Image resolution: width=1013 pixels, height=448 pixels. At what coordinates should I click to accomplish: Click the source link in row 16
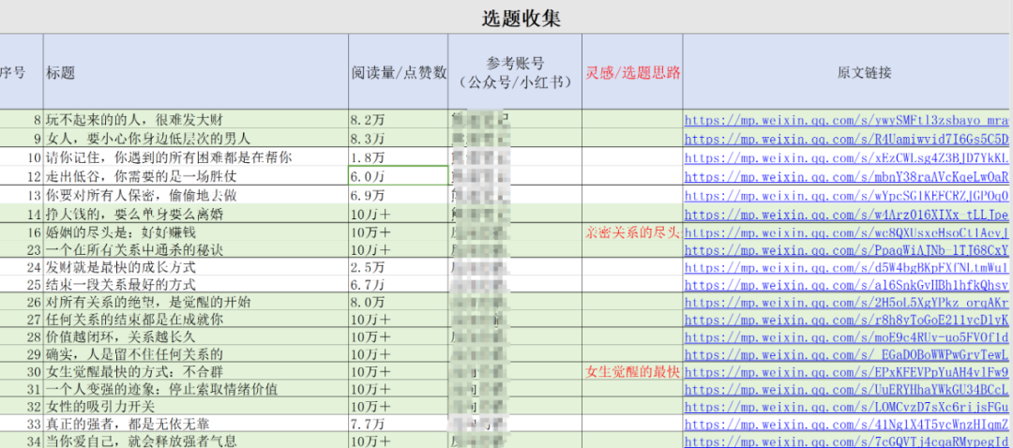(x=846, y=231)
